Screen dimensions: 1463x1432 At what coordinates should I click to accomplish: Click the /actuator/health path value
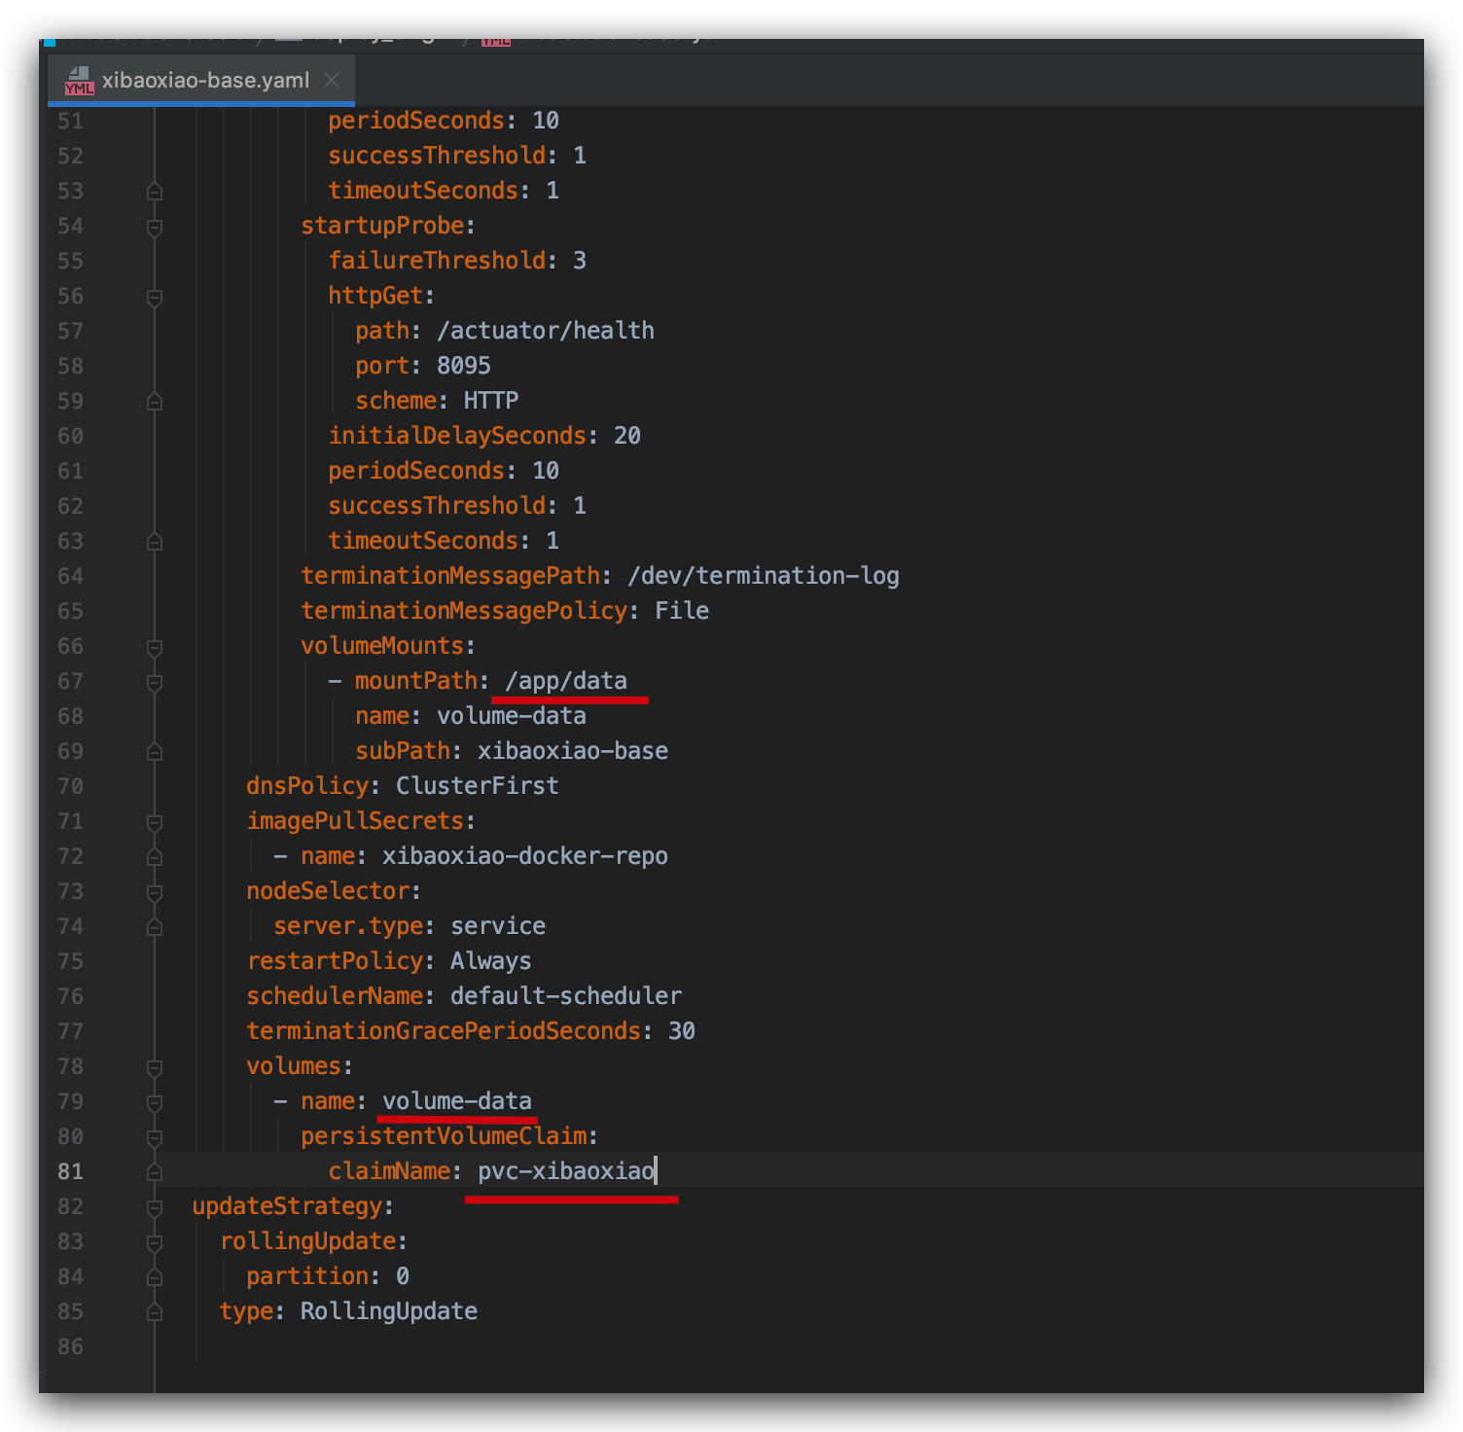tap(545, 331)
